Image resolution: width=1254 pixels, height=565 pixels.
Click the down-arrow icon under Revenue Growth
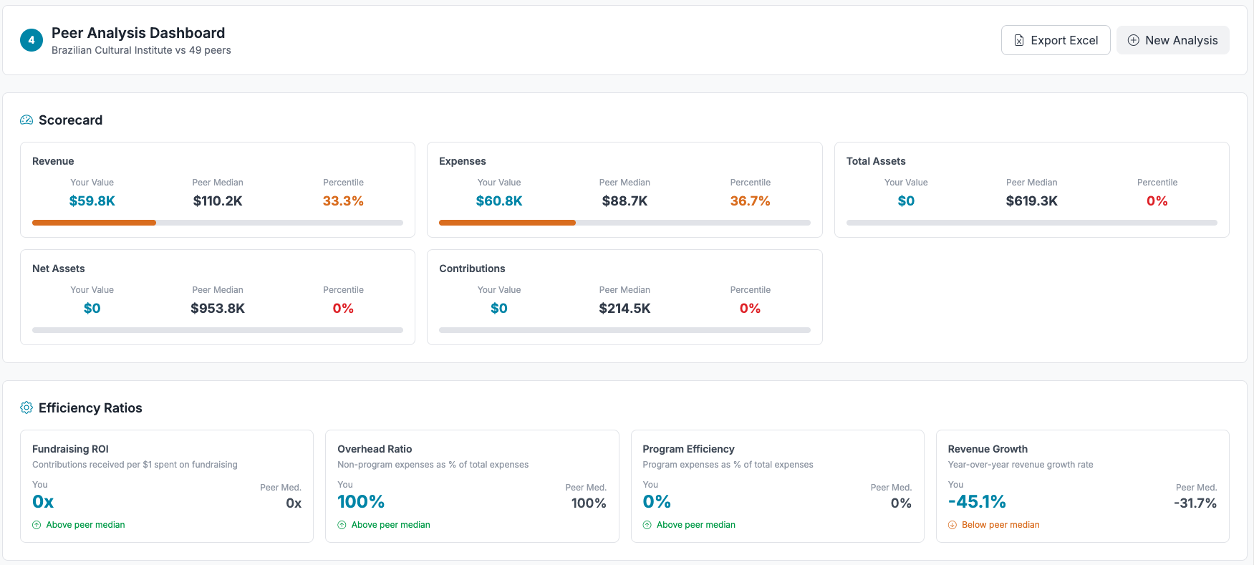(x=952, y=525)
